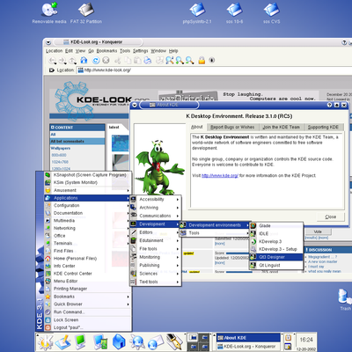Viewport: 352px width, 352px height.
Task: Open KDE Control Center from K menu
Action: click(87, 274)
